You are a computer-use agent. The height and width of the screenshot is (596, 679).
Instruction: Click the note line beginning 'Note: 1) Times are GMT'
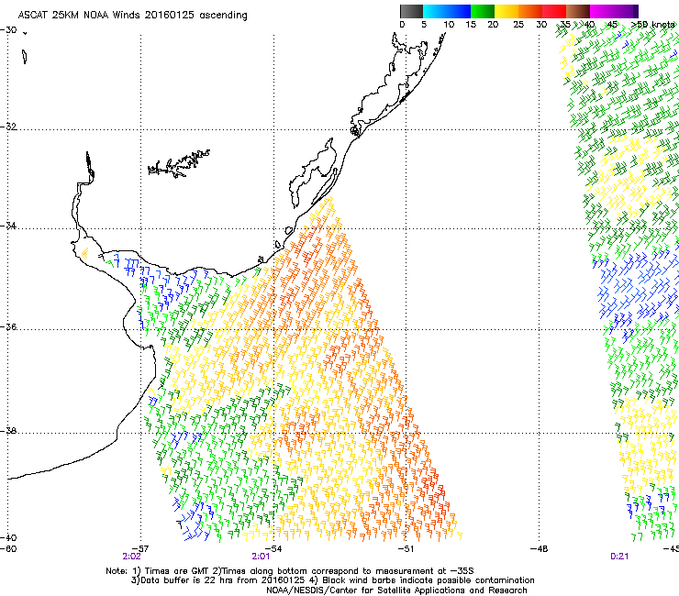click(290, 571)
